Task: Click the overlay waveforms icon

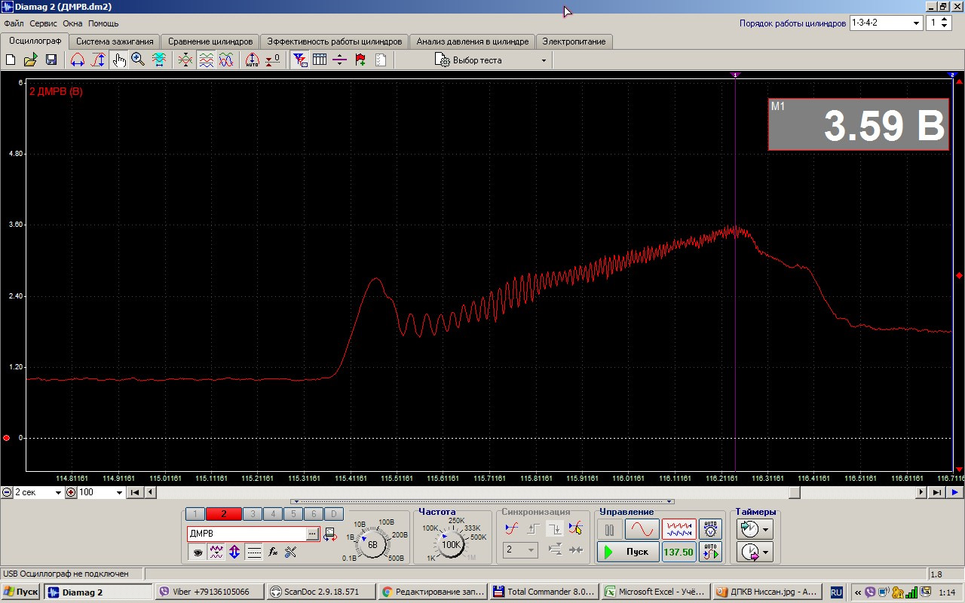Action: [x=185, y=60]
